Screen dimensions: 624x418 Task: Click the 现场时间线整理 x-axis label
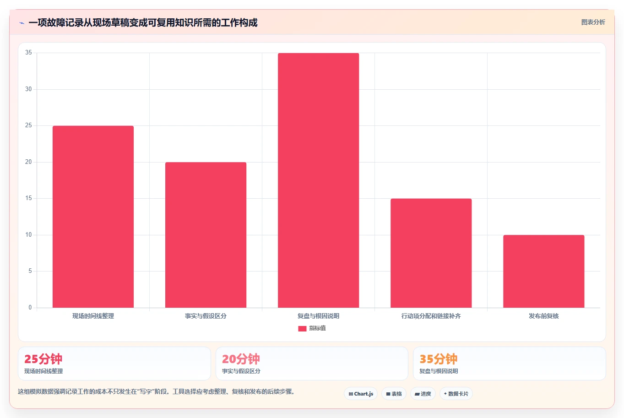click(x=93, y=316)
